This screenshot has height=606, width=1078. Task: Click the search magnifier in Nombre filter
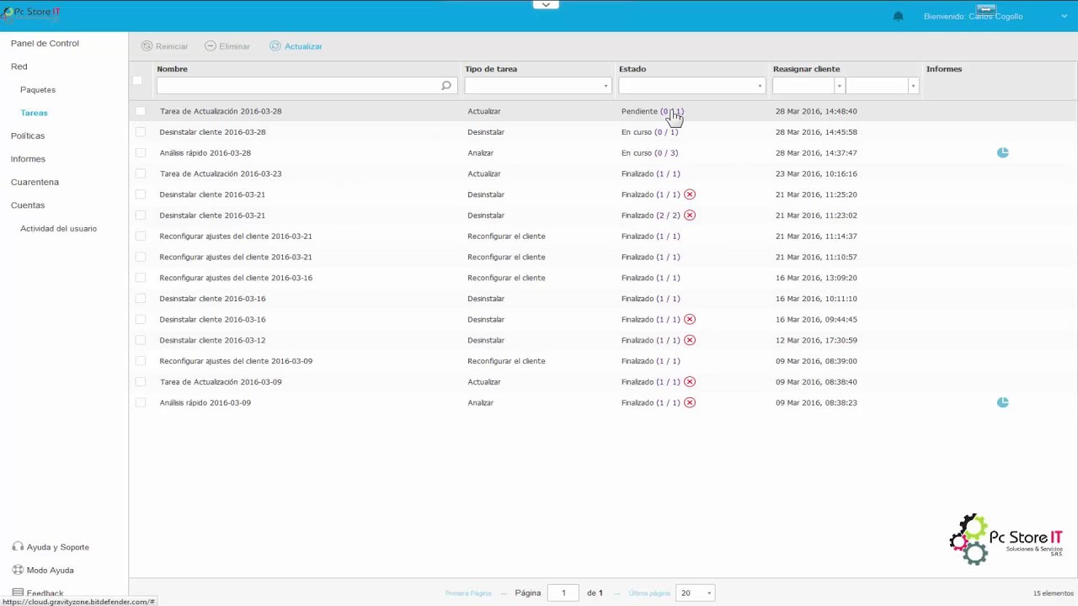[x=446, y=85]
